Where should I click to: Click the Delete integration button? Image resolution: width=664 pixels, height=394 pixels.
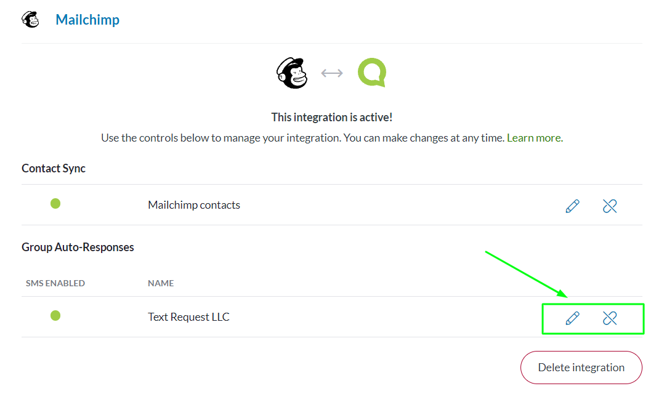point(581,368)
